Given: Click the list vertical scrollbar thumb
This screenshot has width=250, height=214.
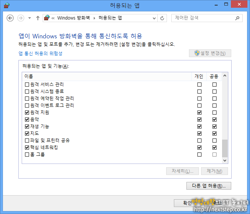Looking at the screenshot, I should click(x=225, y=148).
